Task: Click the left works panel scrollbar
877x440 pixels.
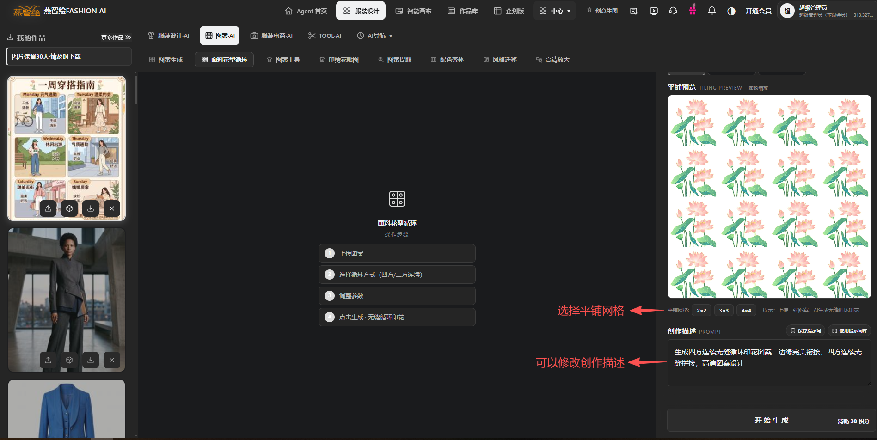Action: 136,90
